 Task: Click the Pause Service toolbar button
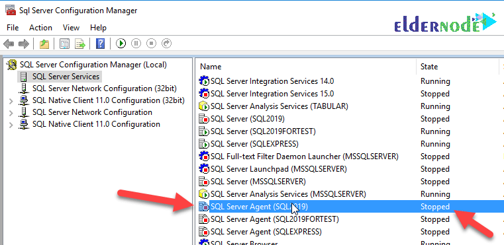(x=136, y=44)
